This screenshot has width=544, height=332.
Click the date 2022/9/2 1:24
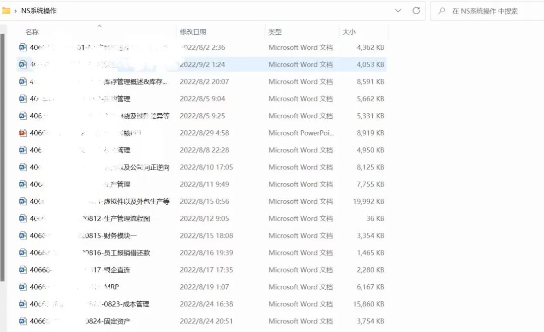pos(202,64)
